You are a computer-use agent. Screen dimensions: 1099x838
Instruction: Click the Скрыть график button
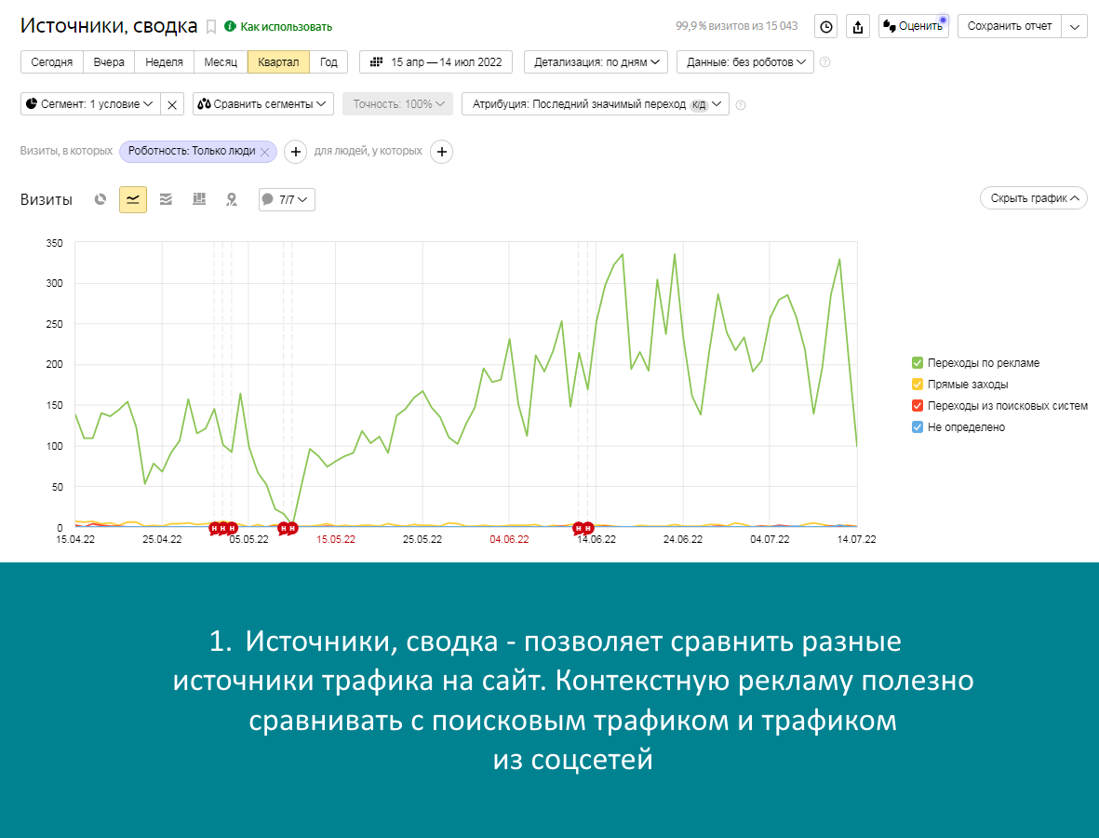[x=1033, y=197]
